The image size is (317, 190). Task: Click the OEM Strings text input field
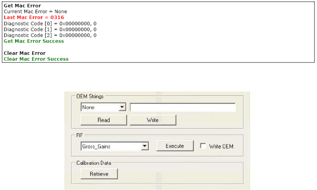tap(183, 107)
